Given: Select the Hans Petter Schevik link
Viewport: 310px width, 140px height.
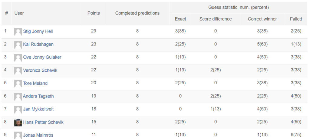Looking at the screenshot, I should click(43, 122).
